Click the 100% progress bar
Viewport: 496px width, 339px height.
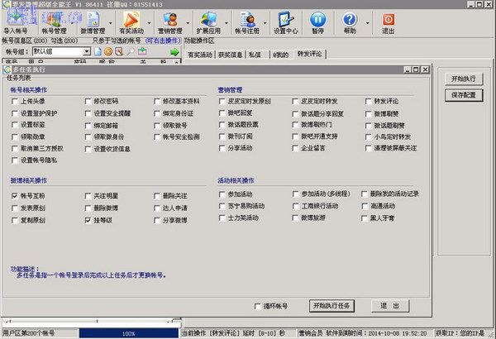click(128, 333)
